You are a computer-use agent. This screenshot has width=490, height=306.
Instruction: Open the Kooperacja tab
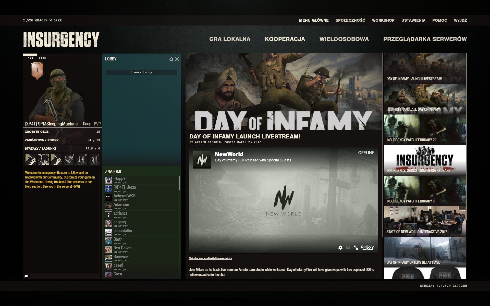tap(285, 39)
